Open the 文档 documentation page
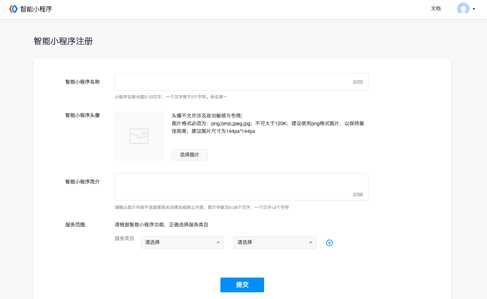The width and height of the screenshot is (487, 299). point(436,8)
